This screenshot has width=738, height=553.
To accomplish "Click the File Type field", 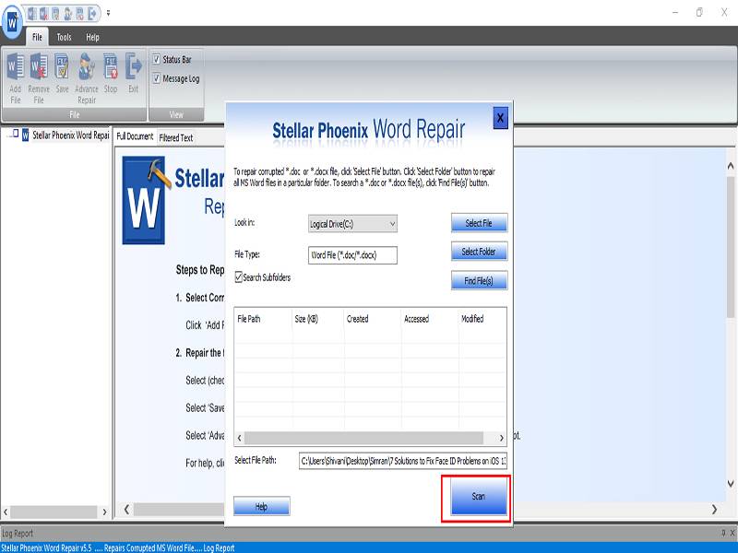I will (x=352, y=255).
